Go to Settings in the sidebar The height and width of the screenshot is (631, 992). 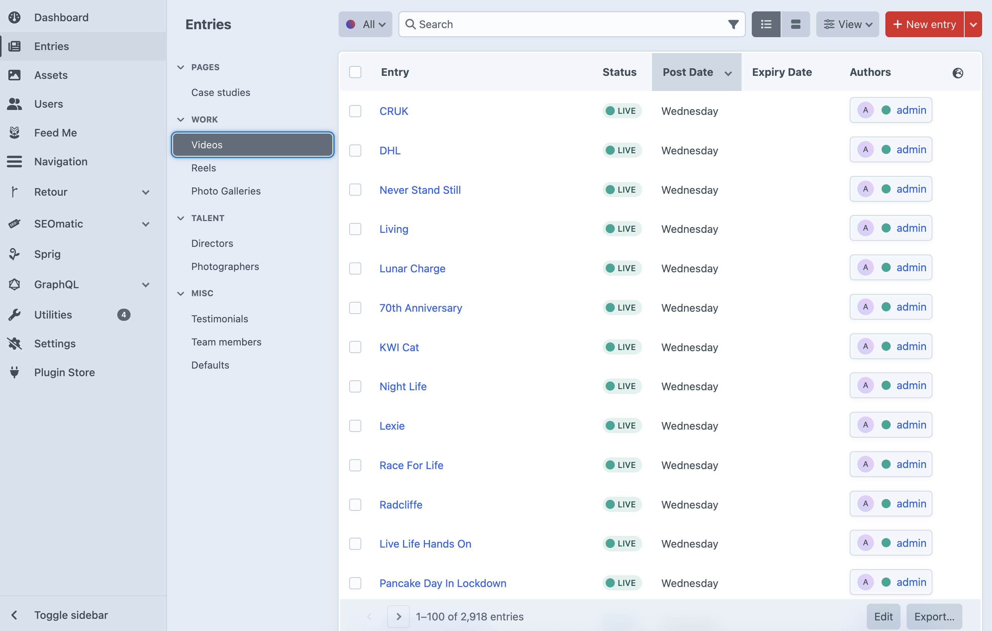click(55, 343)
